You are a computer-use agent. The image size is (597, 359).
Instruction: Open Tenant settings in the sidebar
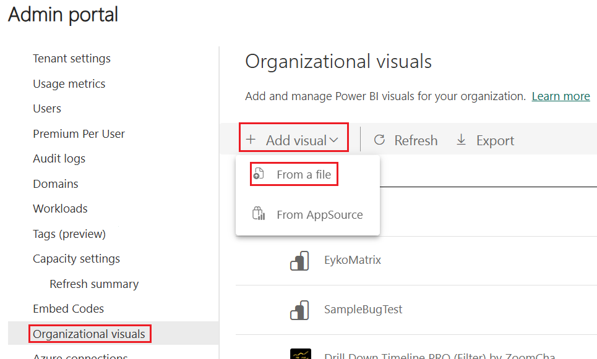72,59
